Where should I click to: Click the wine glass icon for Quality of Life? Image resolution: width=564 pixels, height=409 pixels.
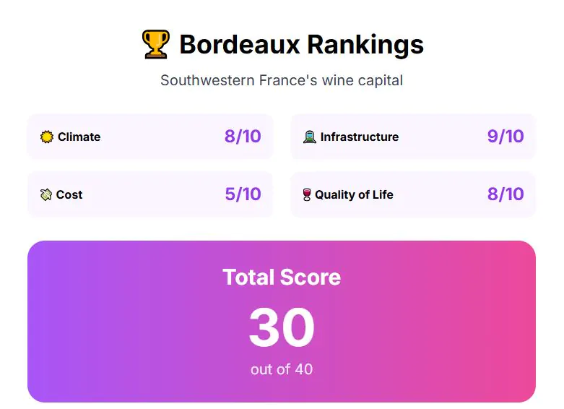point(307,194)
